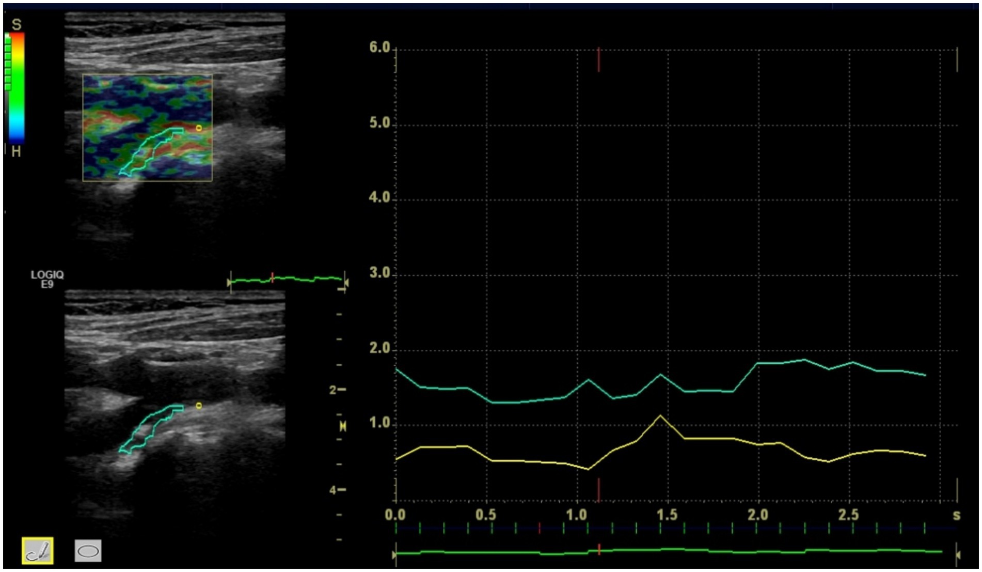Click right end arrow of bottom cine bar

pos(958,555)
